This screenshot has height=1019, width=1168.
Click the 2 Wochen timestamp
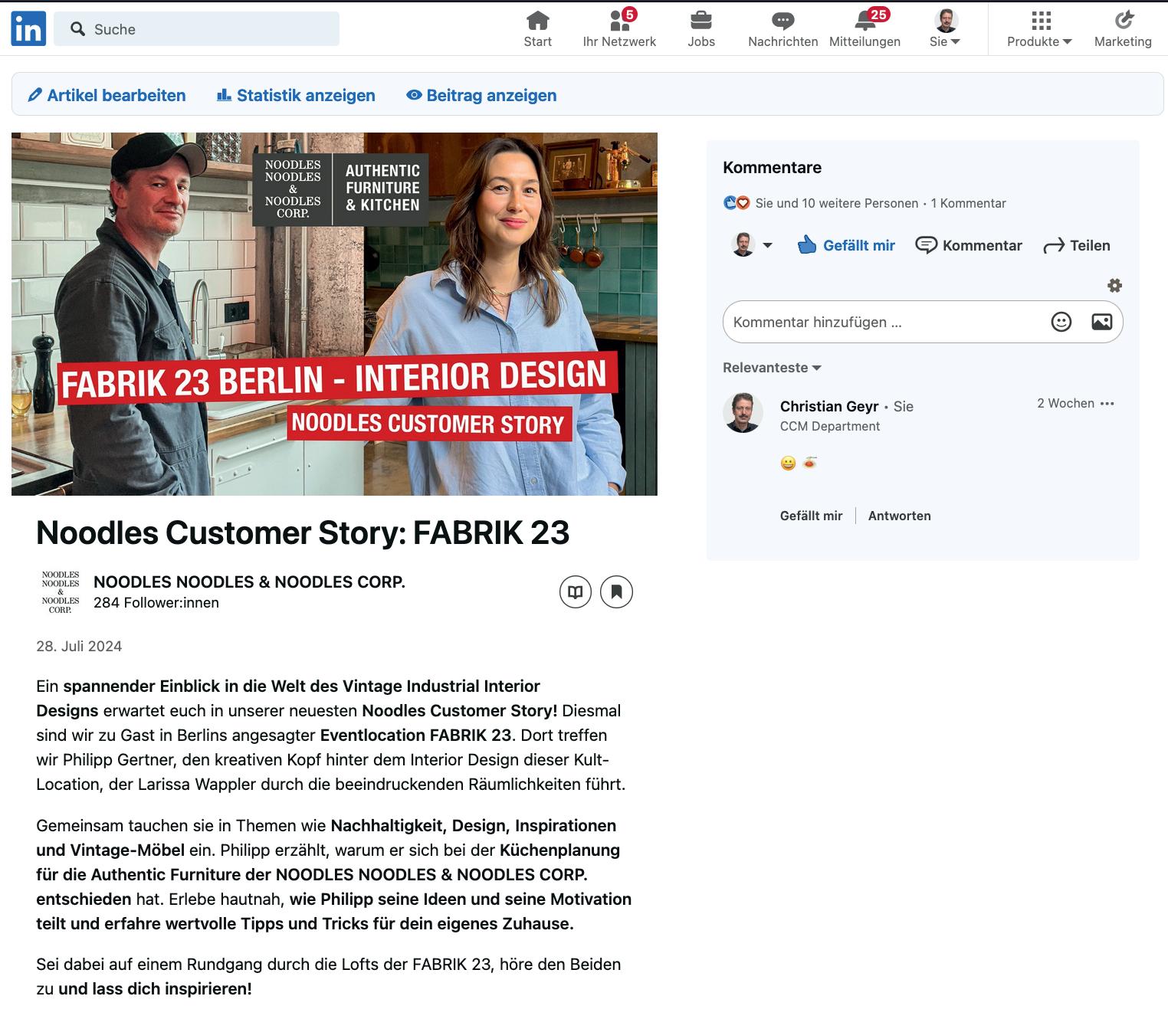[1065, 404]
